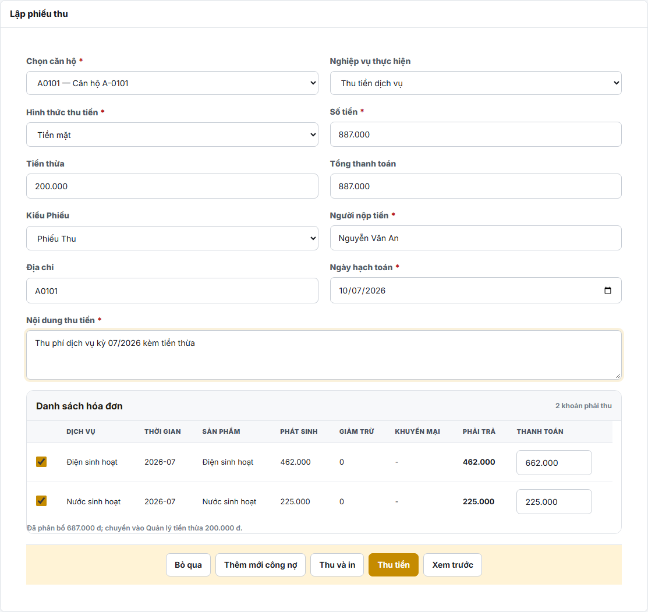Click the Giảm trừ column header
648x612 pixels.
click(357, 431)
